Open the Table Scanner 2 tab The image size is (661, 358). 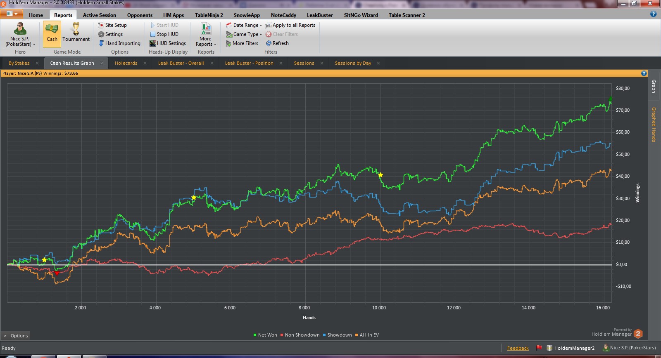(x=407, y=15)
